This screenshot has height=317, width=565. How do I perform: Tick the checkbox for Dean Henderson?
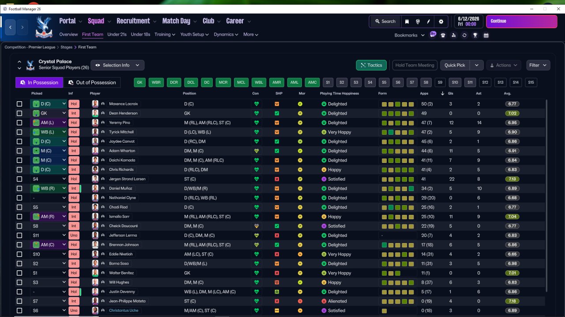pos(19,113)
